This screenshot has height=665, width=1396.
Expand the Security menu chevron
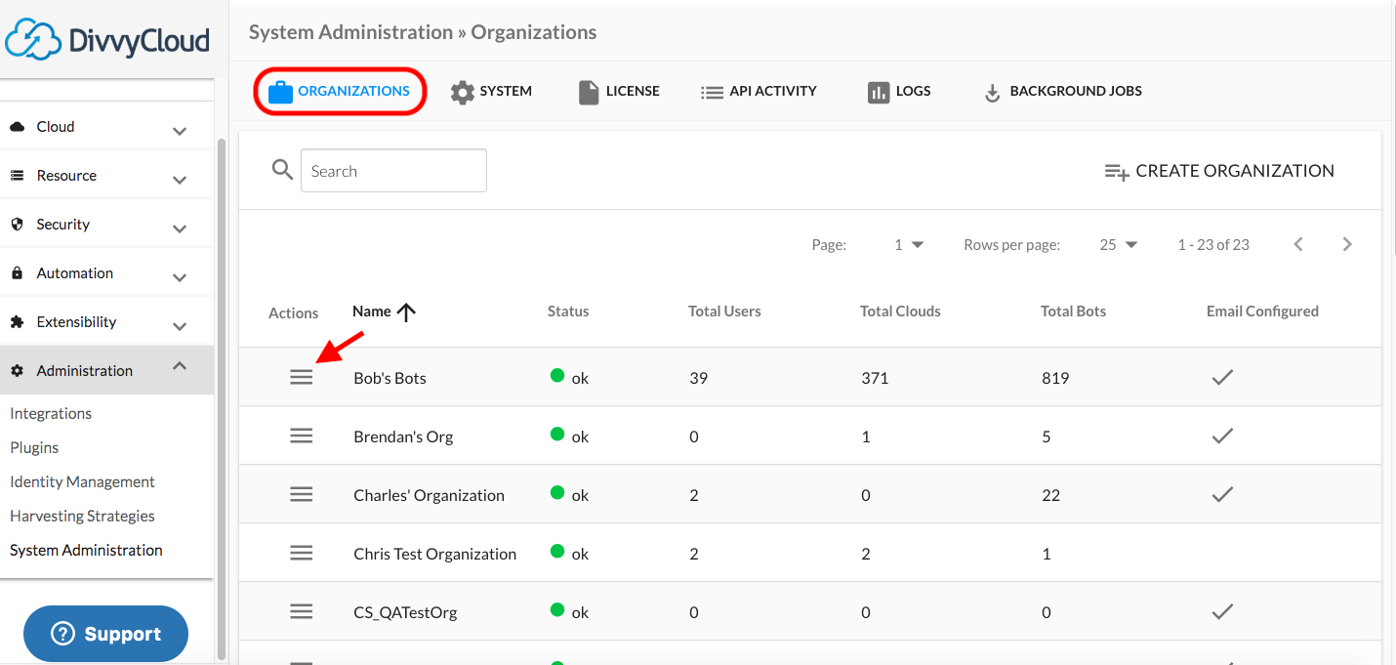(180, 229)
